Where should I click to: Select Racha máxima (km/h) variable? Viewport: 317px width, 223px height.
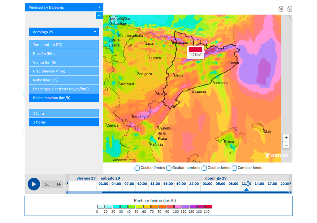click(x=64, y=98)
